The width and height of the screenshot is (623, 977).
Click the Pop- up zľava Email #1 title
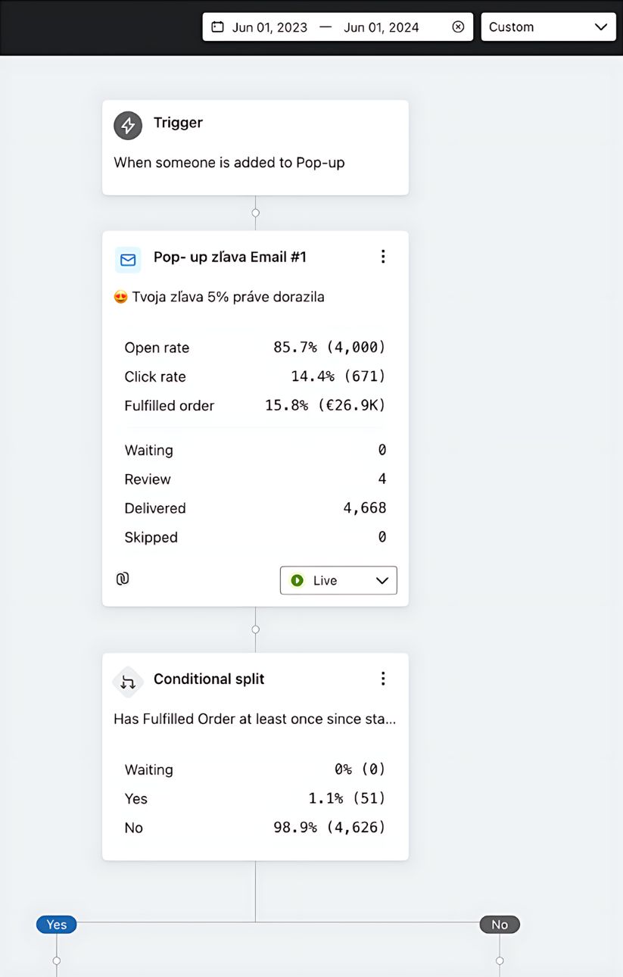[x=230, y=257]
